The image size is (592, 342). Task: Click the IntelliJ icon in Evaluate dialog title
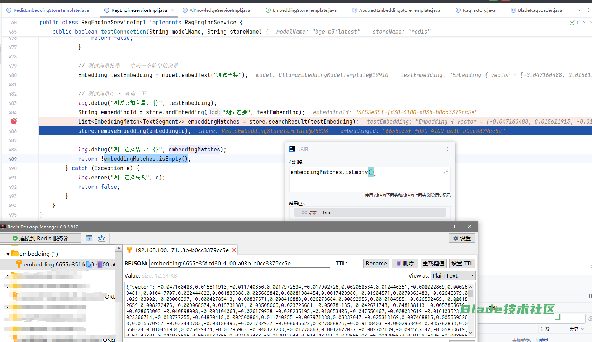tap(292, 149)
